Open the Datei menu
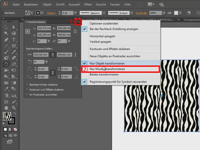200x150 pixels. (x=16, y=4)
